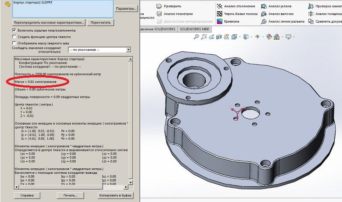The height and width of the screenshot is (202, 342).
Task: Click the Проверить (Check) tool icon
Action: (159, 6)
